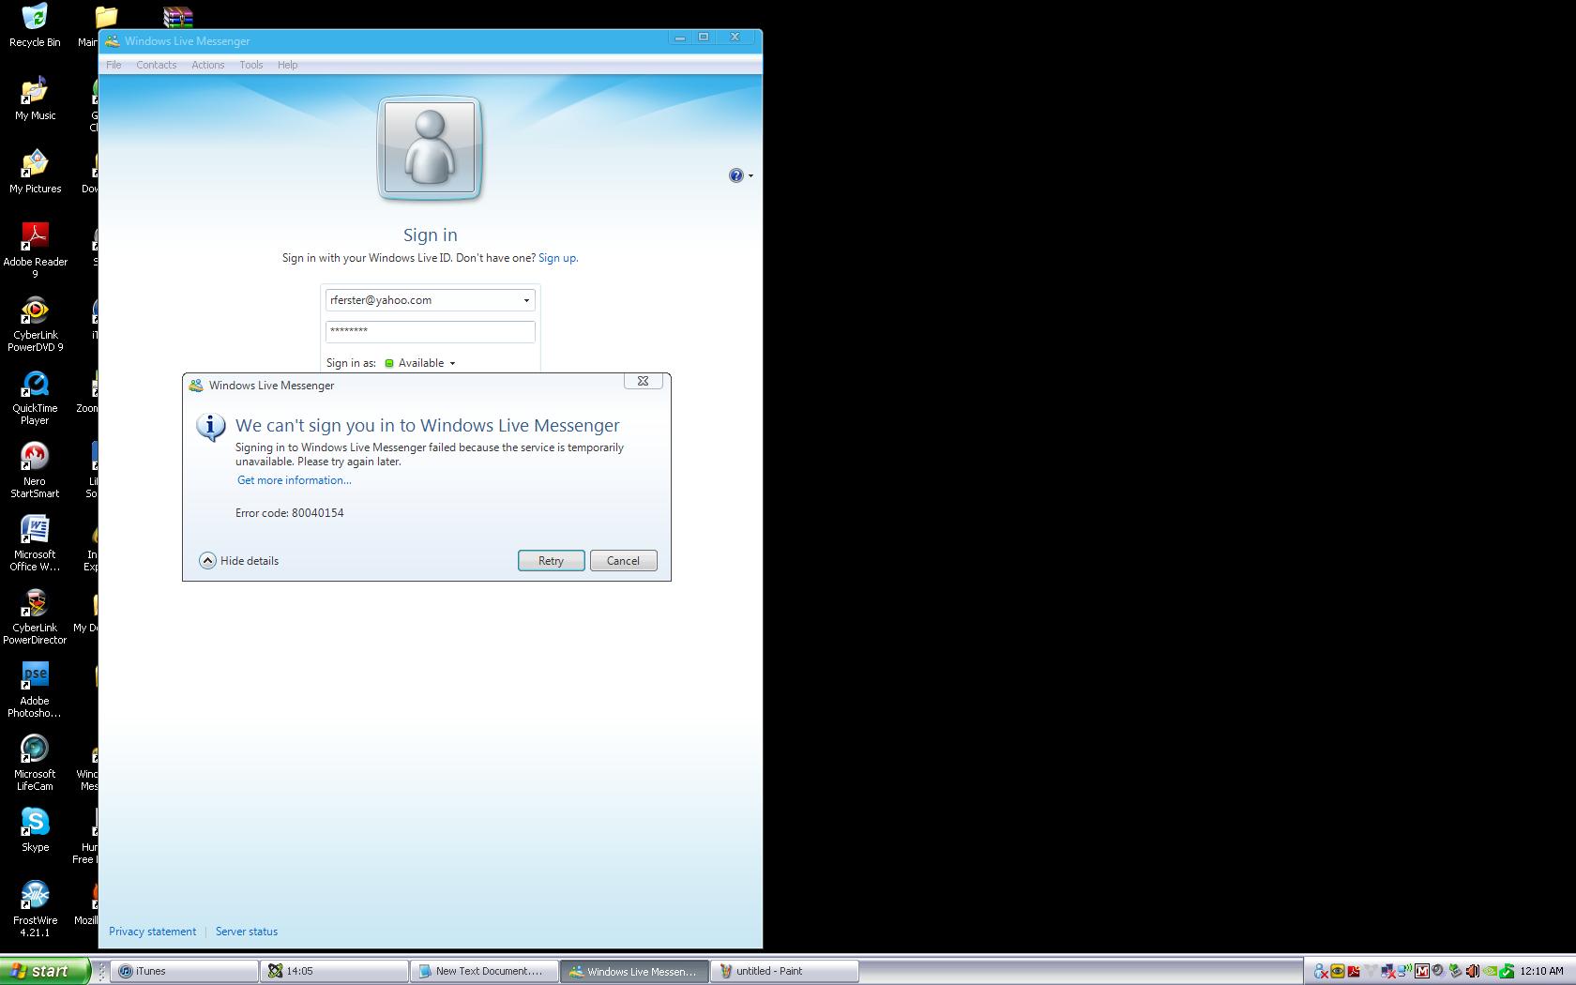Click the Cancel button
The height and width of the screenshot is (985, 1576).
click(623, 560)
